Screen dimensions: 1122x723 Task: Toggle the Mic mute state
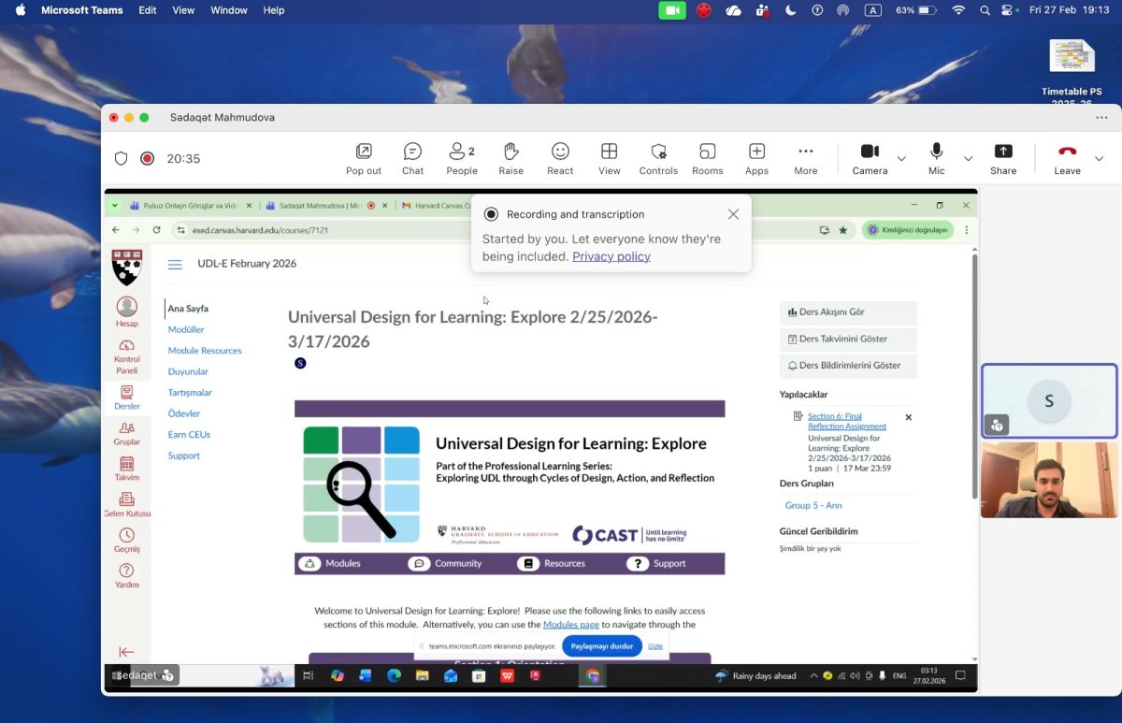coord(937,158)
